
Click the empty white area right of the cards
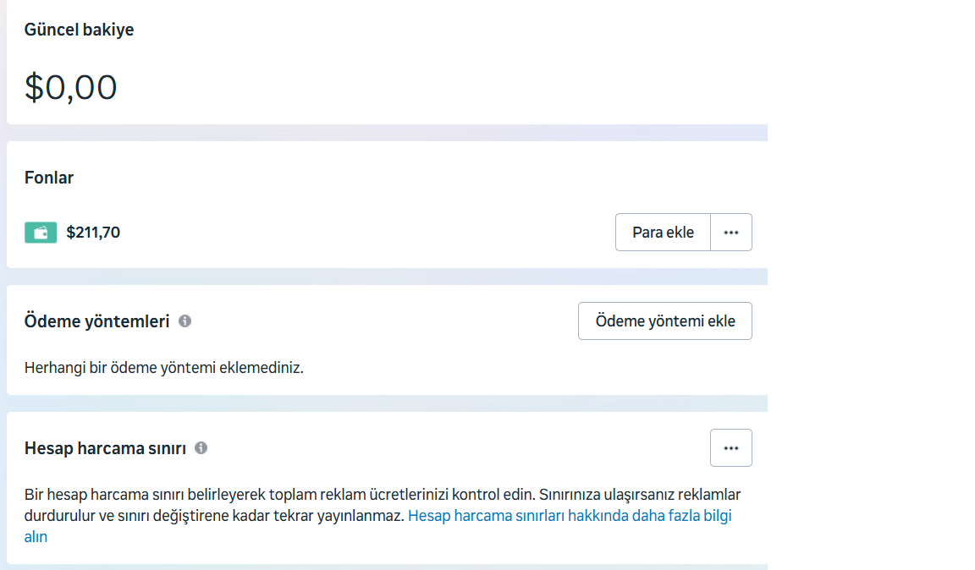click(872, 288)
